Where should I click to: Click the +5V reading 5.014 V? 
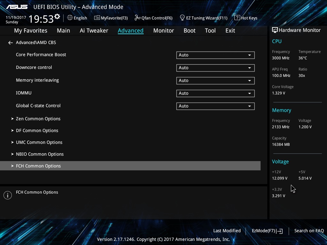(x=305, y=178)
